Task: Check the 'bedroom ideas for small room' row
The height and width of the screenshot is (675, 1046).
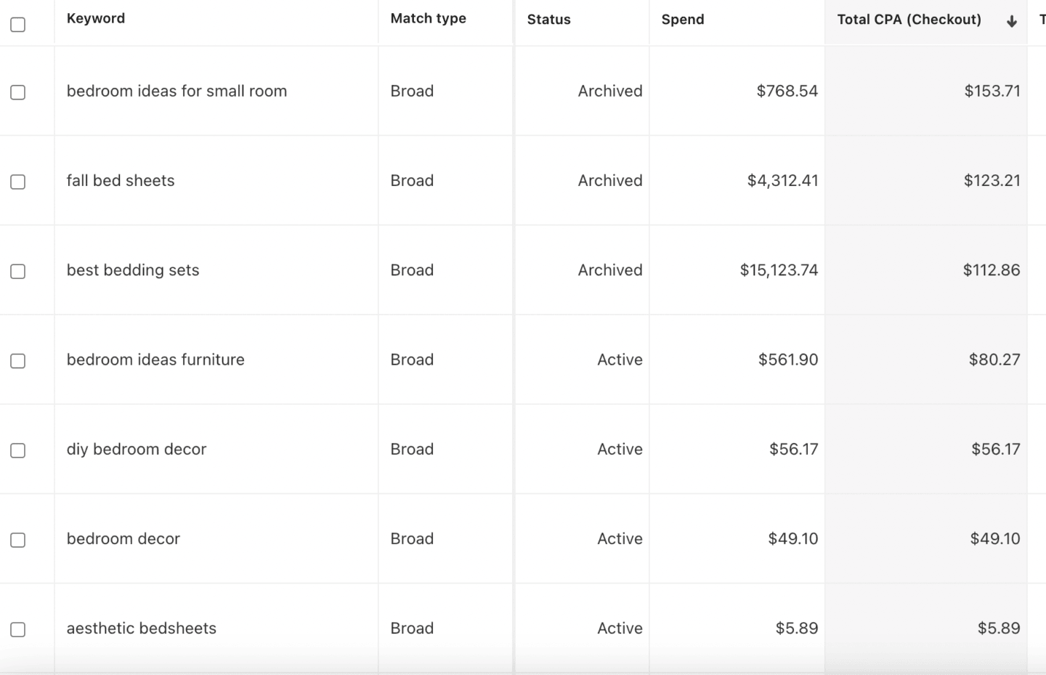Action: click(18, 92)
